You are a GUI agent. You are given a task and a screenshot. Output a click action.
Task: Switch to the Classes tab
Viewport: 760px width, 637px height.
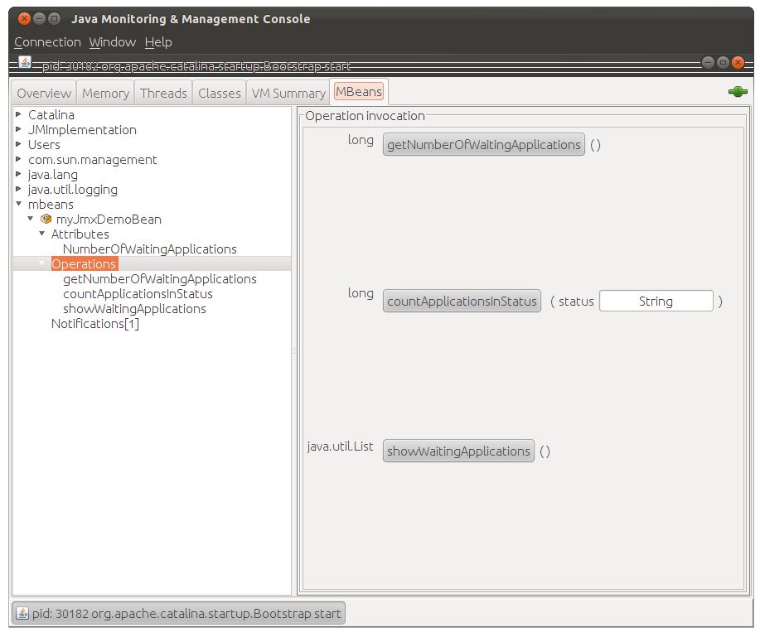pos(219,93)
